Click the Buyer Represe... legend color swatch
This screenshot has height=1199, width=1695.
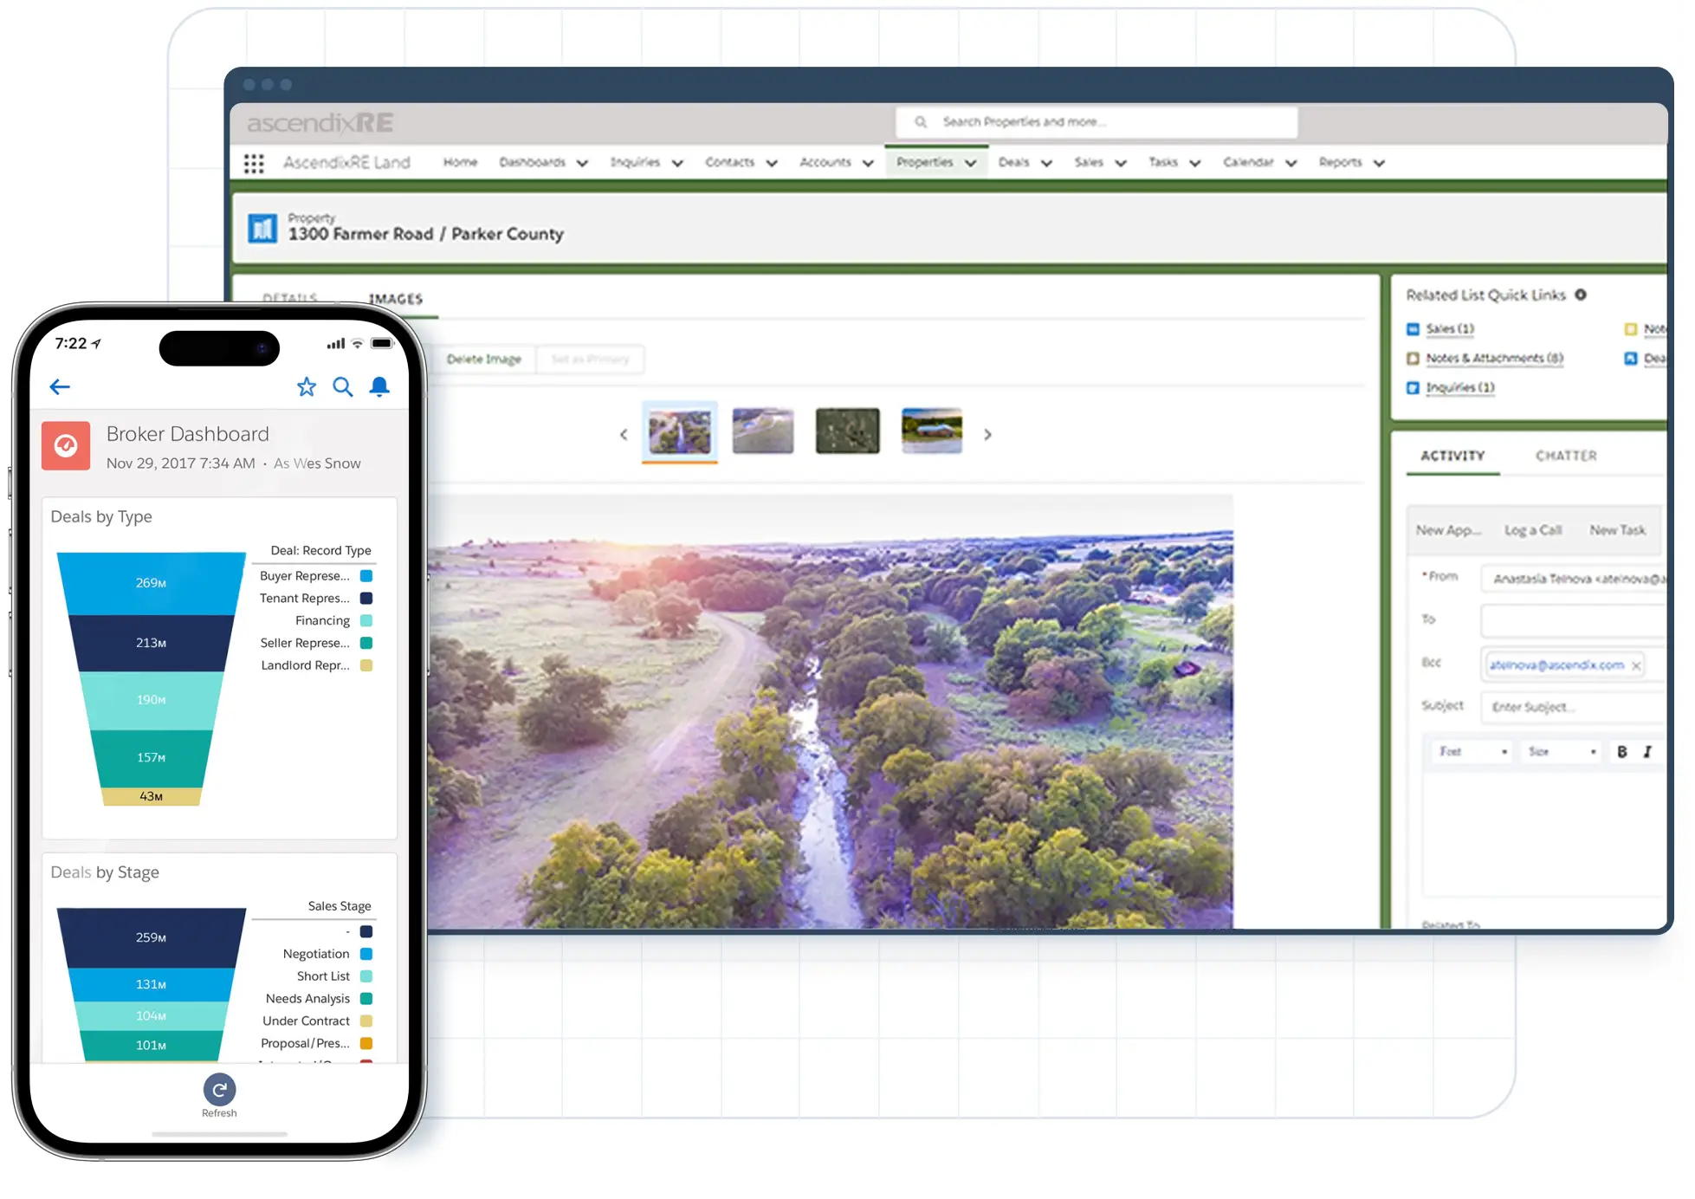coord(366,576)
